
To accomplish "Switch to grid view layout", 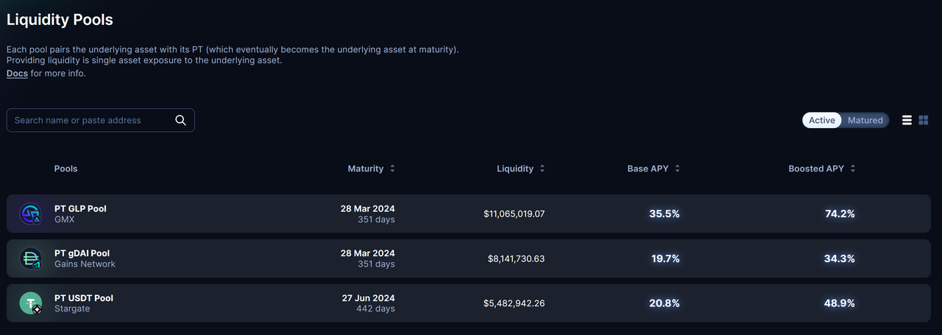I will coord(924,120).
